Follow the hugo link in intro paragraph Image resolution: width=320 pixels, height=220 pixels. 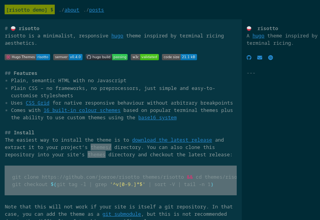pos(117,36)
